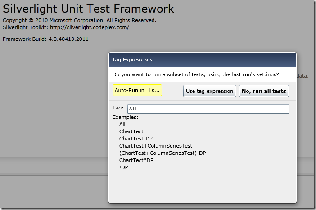Click the example line reading only "ChartTest"
The image size is (316, 210).
click(131, 131)
